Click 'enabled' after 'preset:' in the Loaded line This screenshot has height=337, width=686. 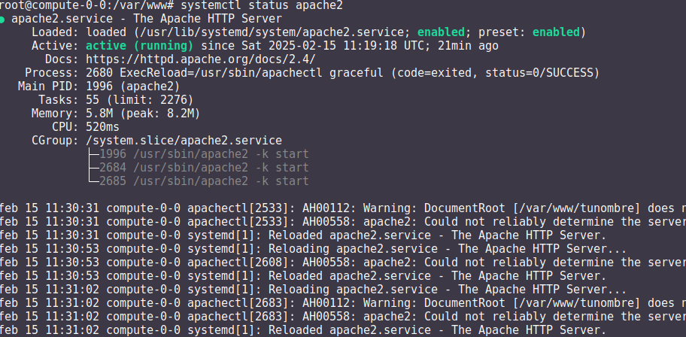[556, 32]
